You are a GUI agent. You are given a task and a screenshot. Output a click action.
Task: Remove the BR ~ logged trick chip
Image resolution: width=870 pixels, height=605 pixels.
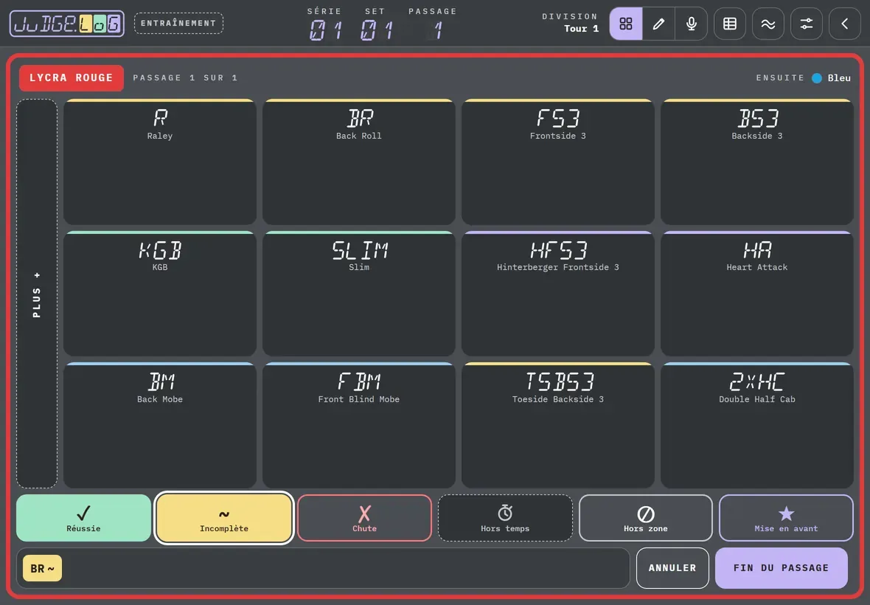[x=42, y=568]
